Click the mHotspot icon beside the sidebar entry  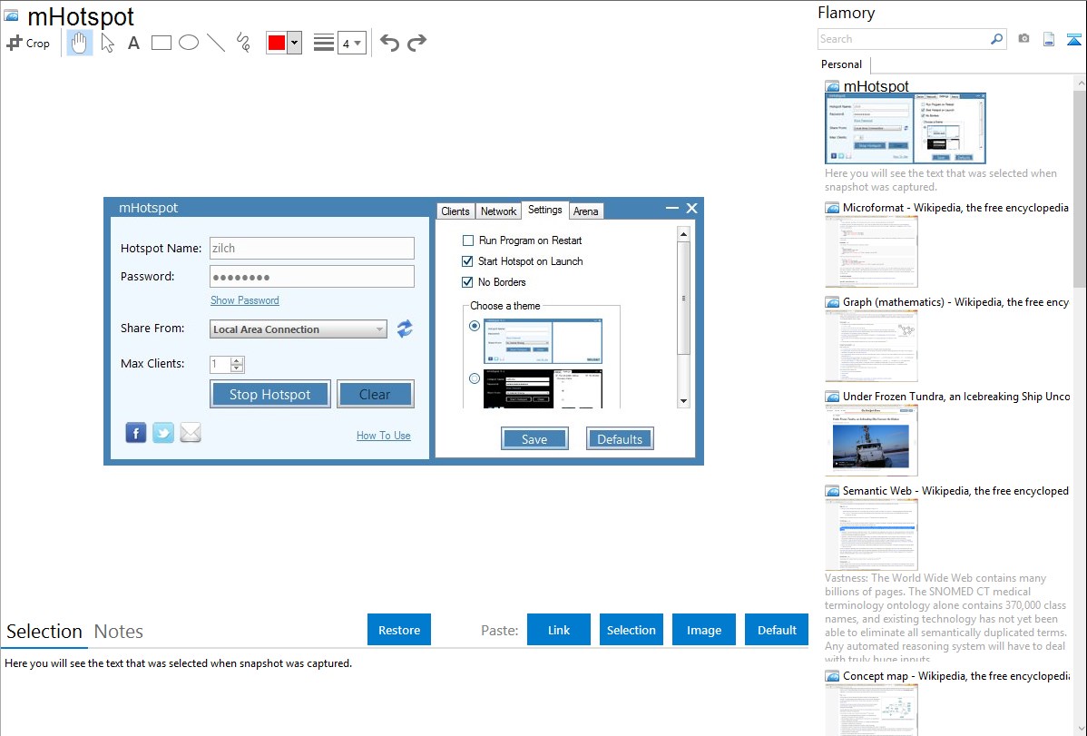point(832,87)
